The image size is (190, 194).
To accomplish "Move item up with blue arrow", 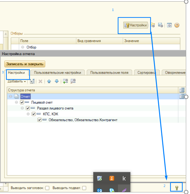I will pyautogui.click(x=49, y=81).
